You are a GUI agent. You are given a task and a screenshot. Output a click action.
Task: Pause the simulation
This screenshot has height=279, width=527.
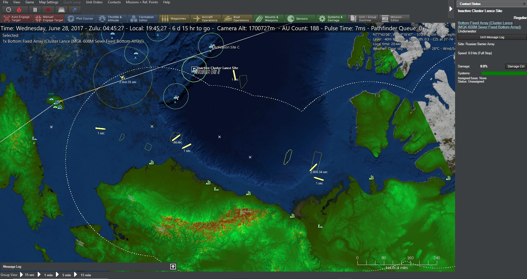click(x=35, y=10)
